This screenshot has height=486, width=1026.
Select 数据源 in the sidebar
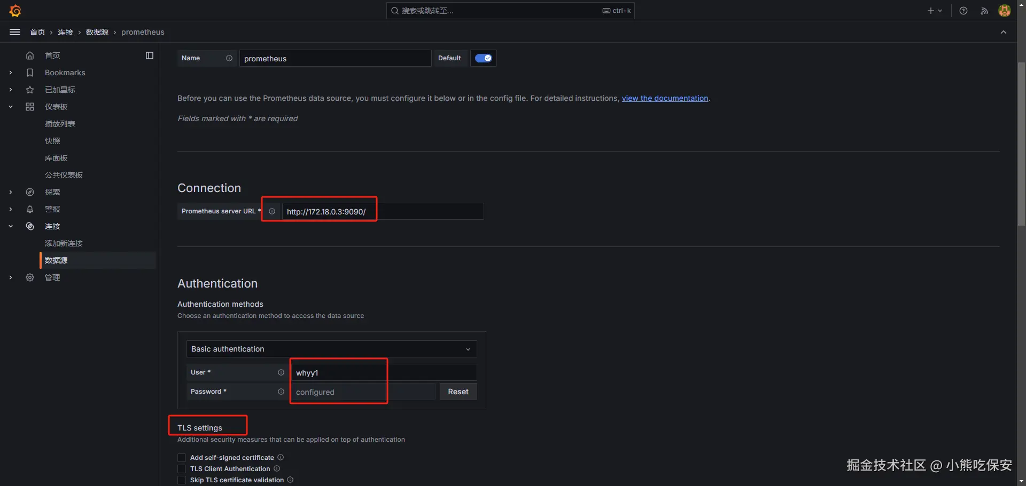[98, 260]
